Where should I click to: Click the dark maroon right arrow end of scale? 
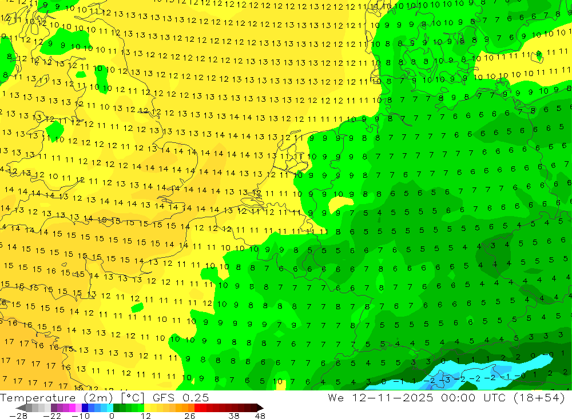click(x=260, y=408)
